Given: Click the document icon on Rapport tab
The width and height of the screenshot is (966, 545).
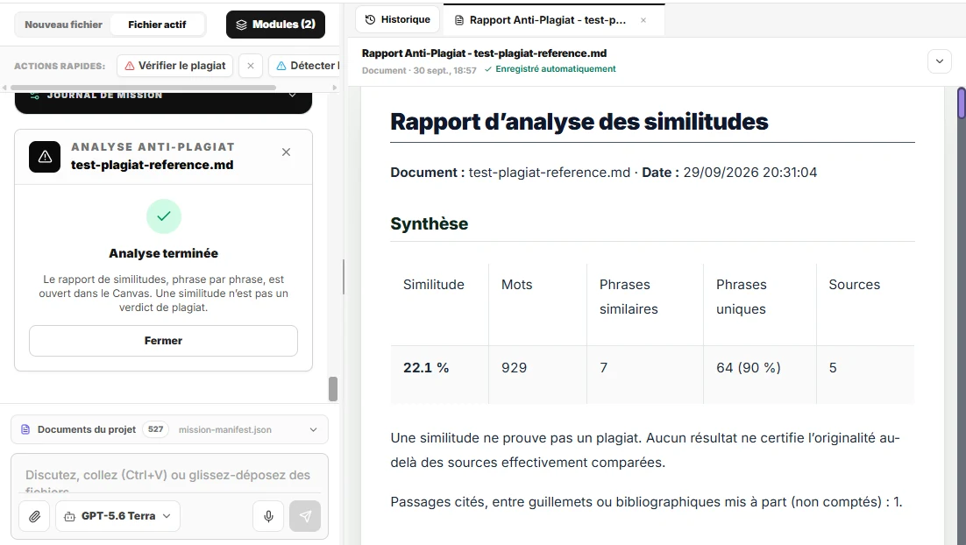Looking at the screenshot, I should click(459, 20).
